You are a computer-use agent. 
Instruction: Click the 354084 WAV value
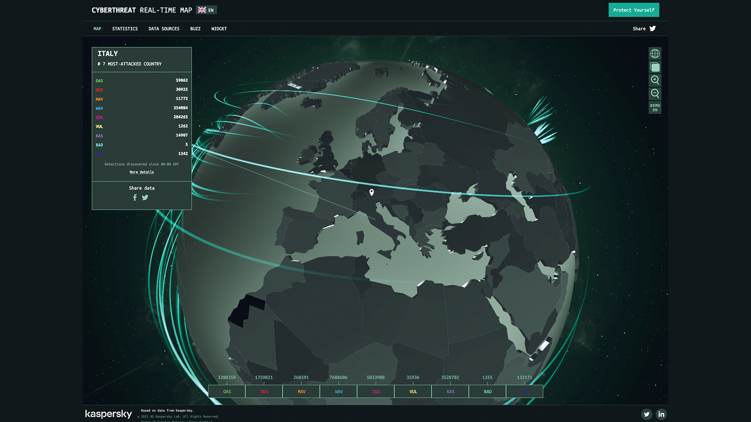[x=181, y=108]
